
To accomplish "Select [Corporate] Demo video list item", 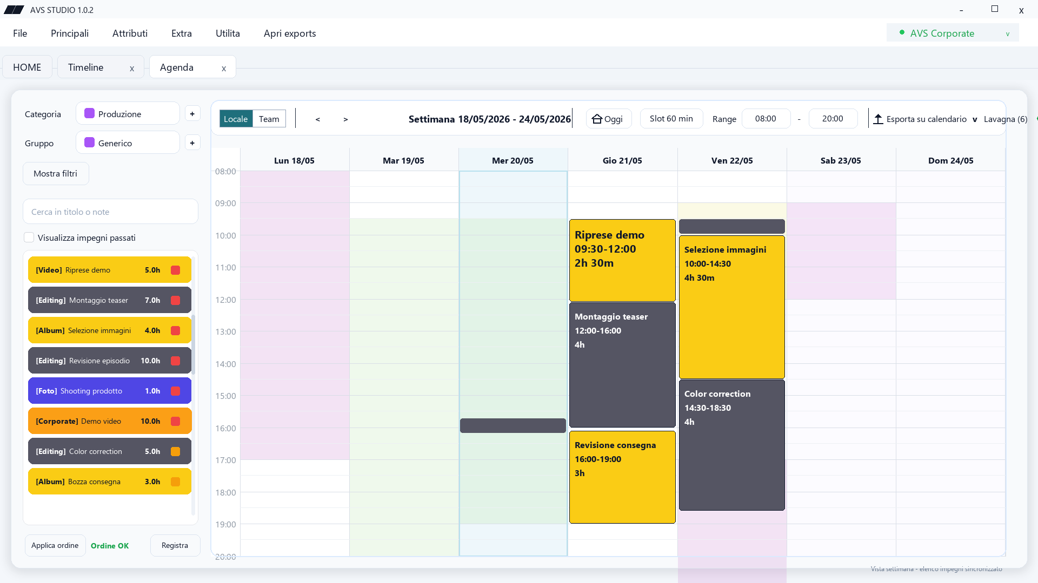I will tap(110, 421).
